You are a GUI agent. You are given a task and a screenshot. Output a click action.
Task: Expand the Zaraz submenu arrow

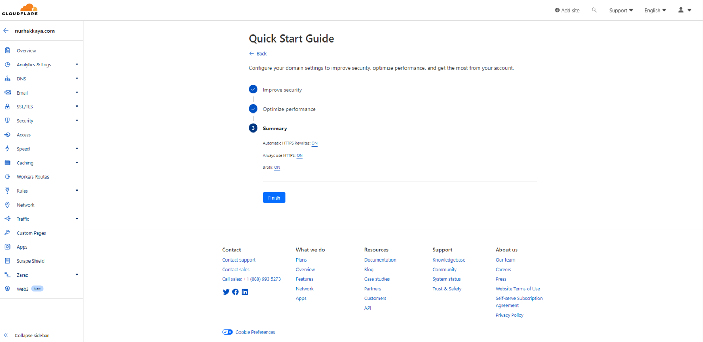coord(77,275)
